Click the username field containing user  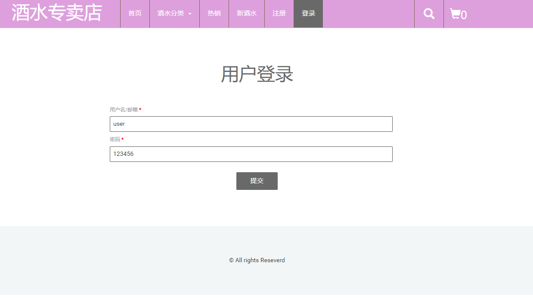251,124
